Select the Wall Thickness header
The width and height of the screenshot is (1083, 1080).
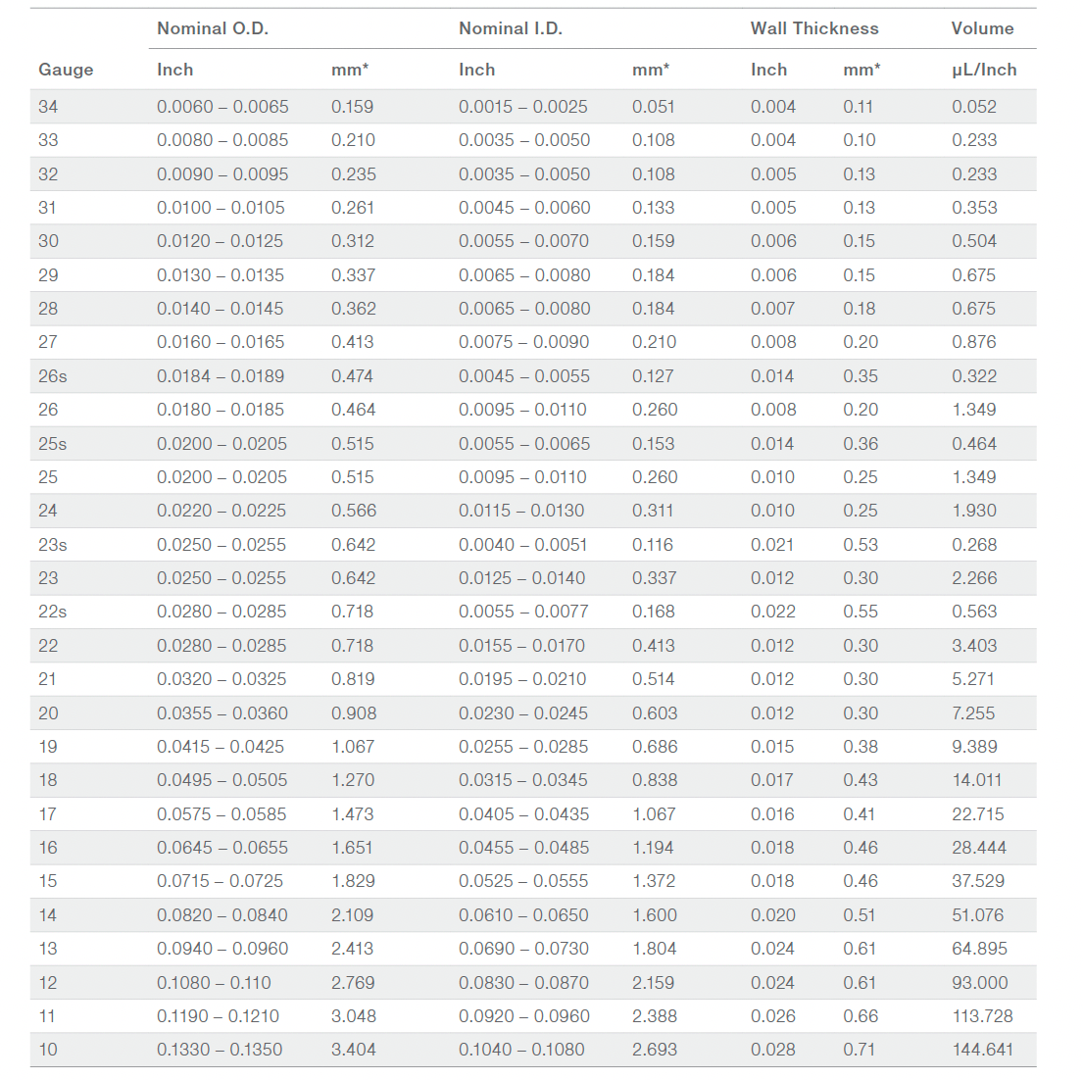(813, 28)
